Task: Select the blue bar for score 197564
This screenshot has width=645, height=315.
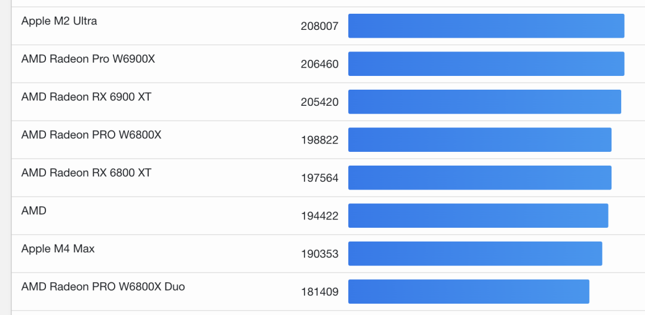Action: pyautogui.click(x=480, y=178)
